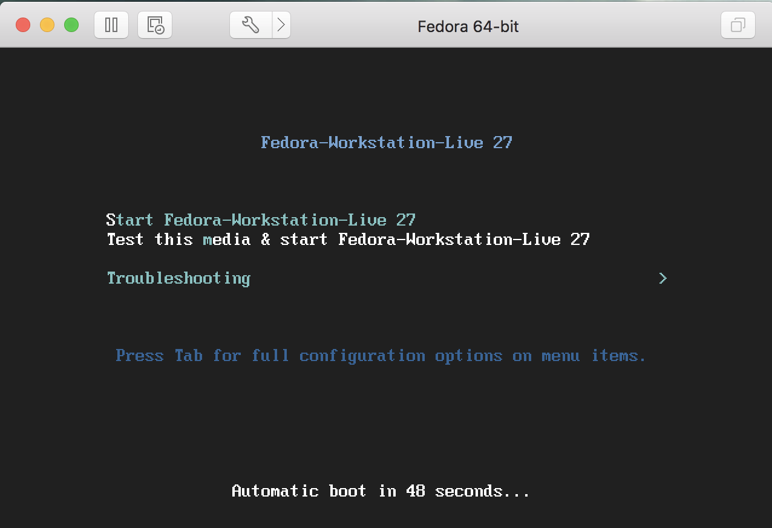The height and width of the screenshot is (528, 772).
Task: Close the Fedora 64-bit window
Action: pyautogui.click(x=23, y=25)
